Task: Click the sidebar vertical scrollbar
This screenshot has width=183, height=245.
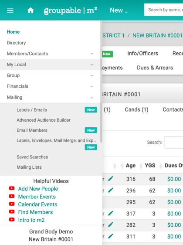Action: click(101, 82)
